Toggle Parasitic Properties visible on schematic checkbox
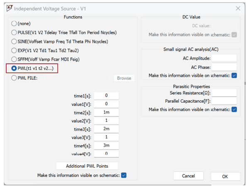249x188 pixels. [234, 110]
